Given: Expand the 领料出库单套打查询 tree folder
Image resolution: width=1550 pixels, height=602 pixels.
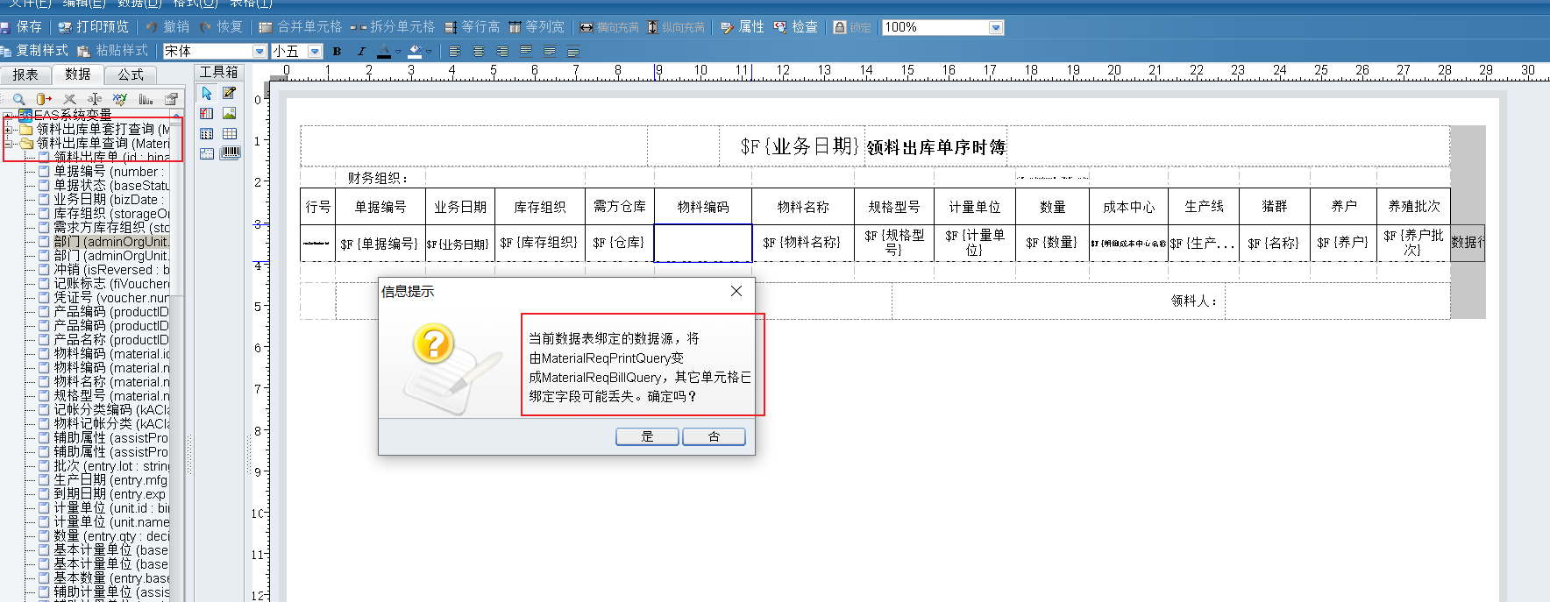Looking at the screenshot, I should click(x=9, y=130).
